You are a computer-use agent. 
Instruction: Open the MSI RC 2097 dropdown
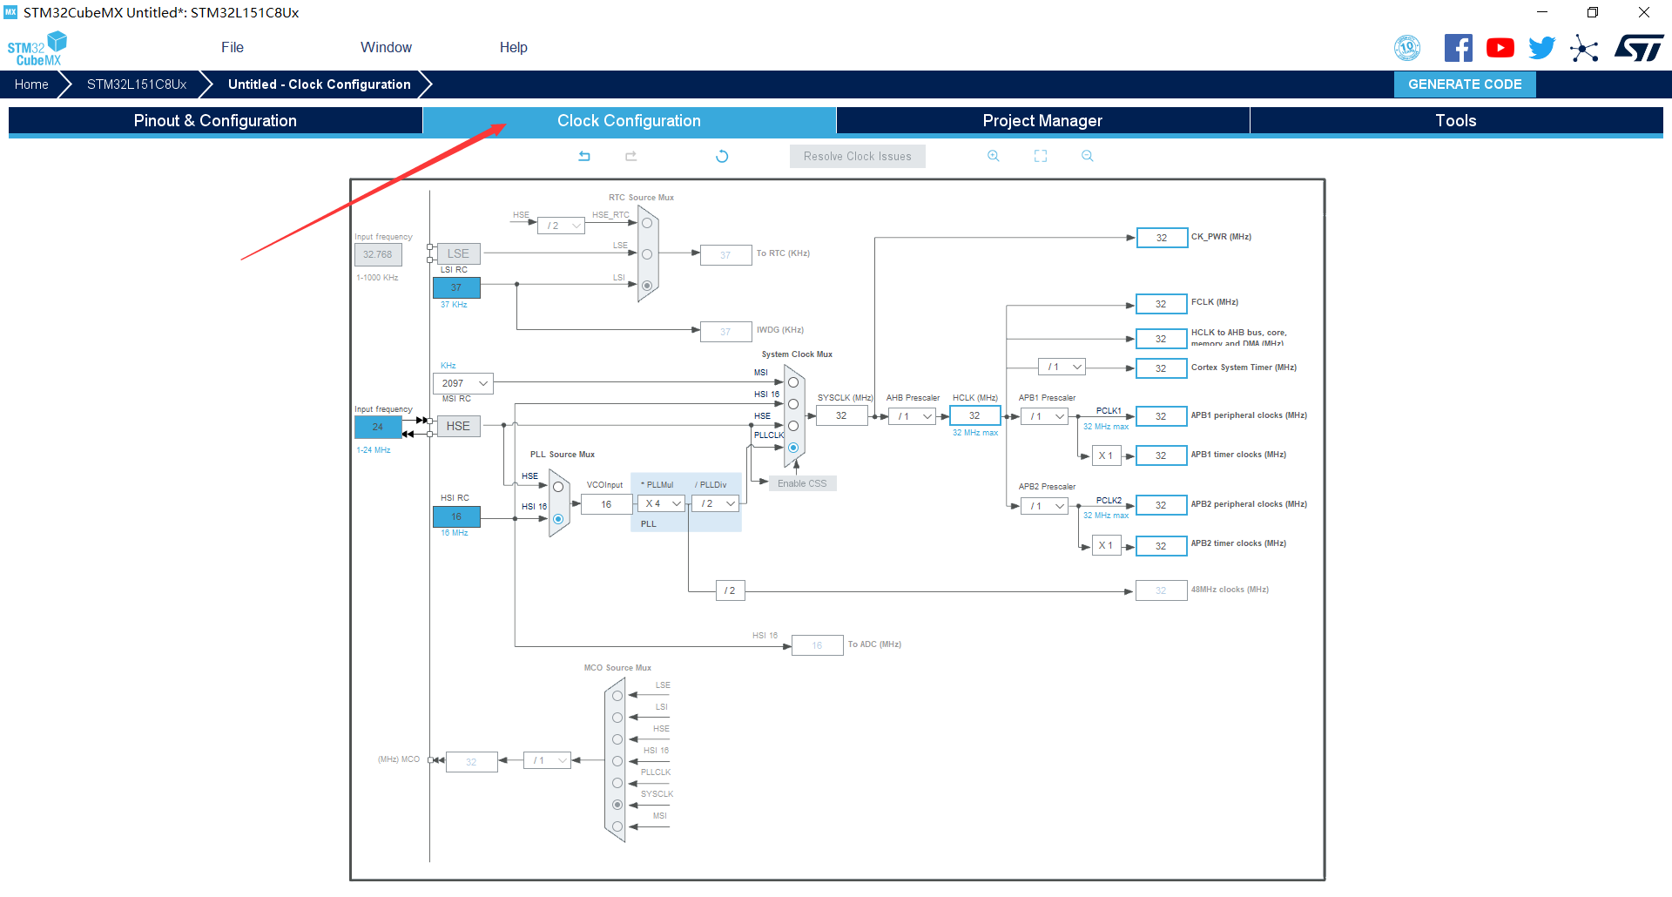pyautogui.click(x=463, y=383)
